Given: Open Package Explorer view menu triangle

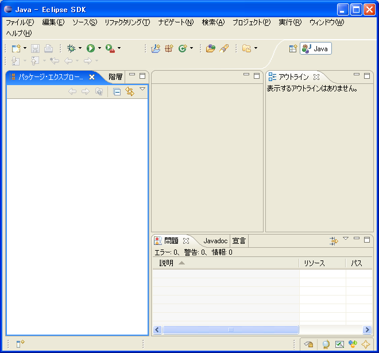Looking at the screenshot, I should [142, 90].
